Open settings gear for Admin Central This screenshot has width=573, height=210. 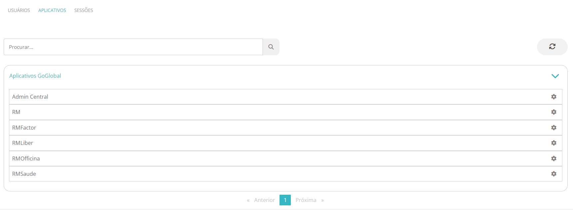[x=554, y=97]
